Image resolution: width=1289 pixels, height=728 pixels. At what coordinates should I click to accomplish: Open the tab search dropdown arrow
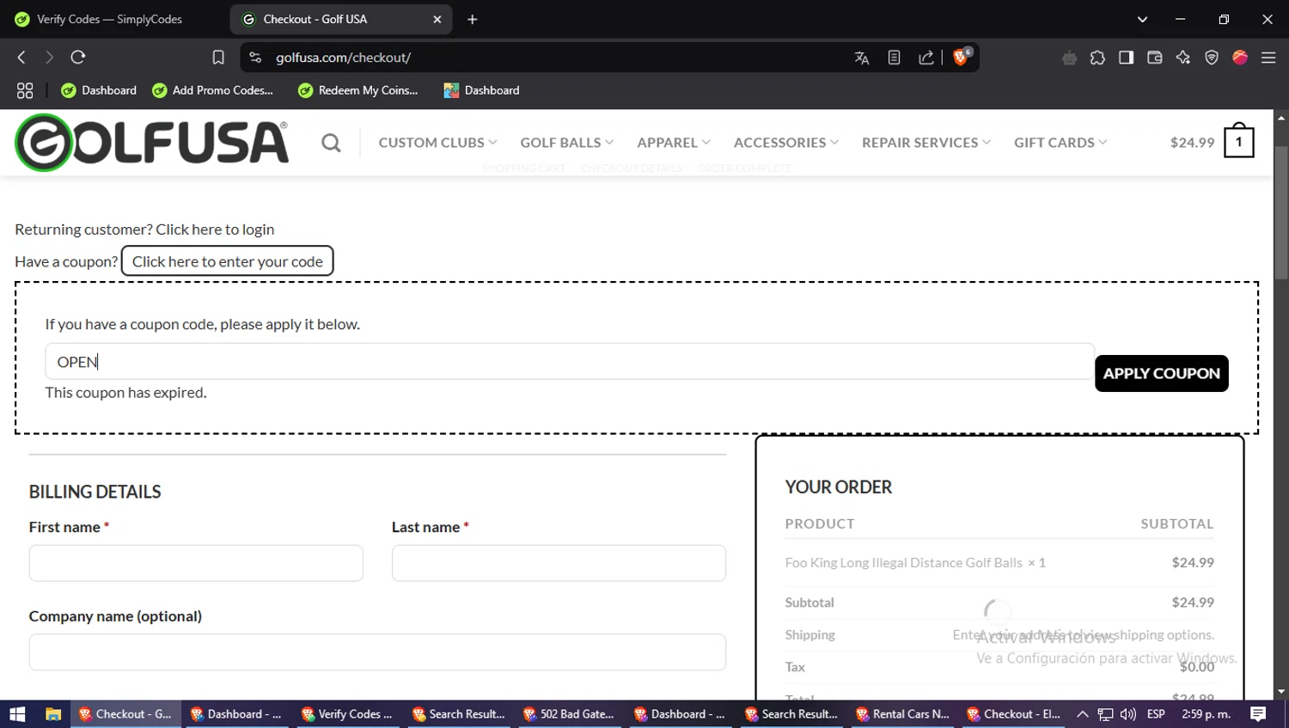[x=1142, y=19]
